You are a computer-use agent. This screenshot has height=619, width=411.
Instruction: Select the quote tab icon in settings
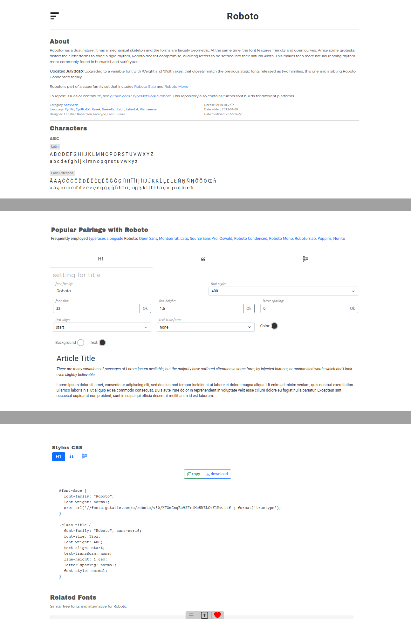pos(203,259)
